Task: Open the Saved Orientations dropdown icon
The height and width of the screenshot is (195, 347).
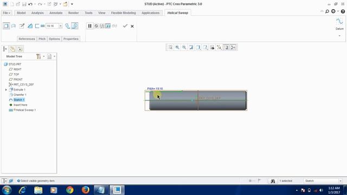Action: pyautogui.click(x=205, y=47)
